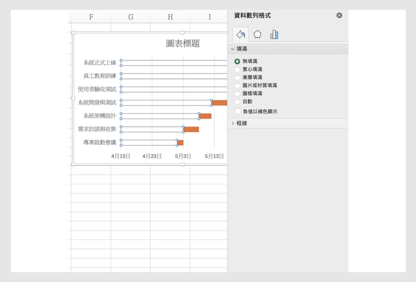The image size is (416, 282).
Task: Select the 圖樣填滿 radio option
Action: click(237, 94)
